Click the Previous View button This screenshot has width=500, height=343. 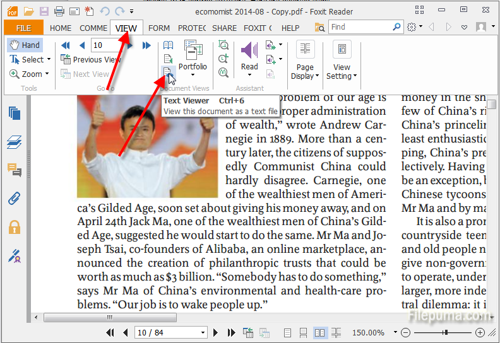tap(90, 59)
